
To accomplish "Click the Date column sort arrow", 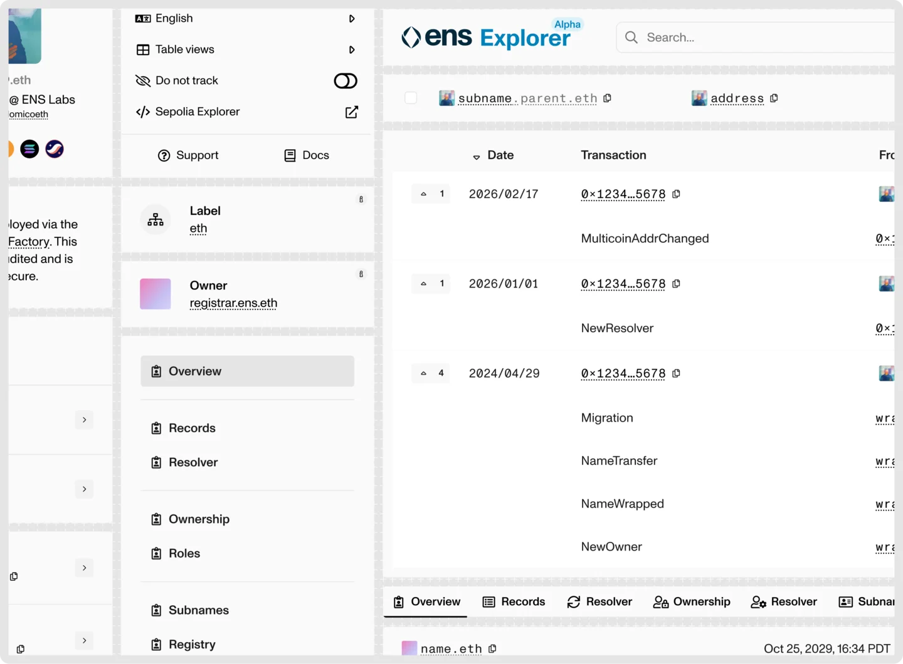I will point(476,157).
